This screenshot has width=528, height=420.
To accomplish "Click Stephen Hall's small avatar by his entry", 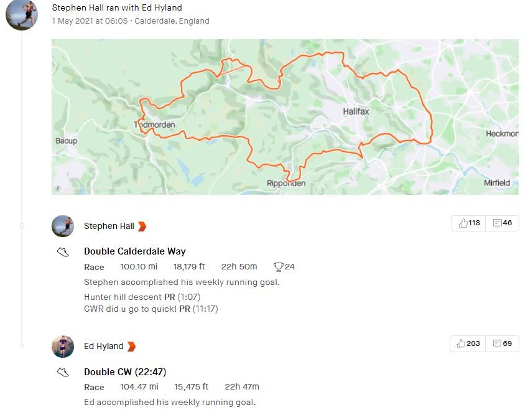I will pos(63,226).
